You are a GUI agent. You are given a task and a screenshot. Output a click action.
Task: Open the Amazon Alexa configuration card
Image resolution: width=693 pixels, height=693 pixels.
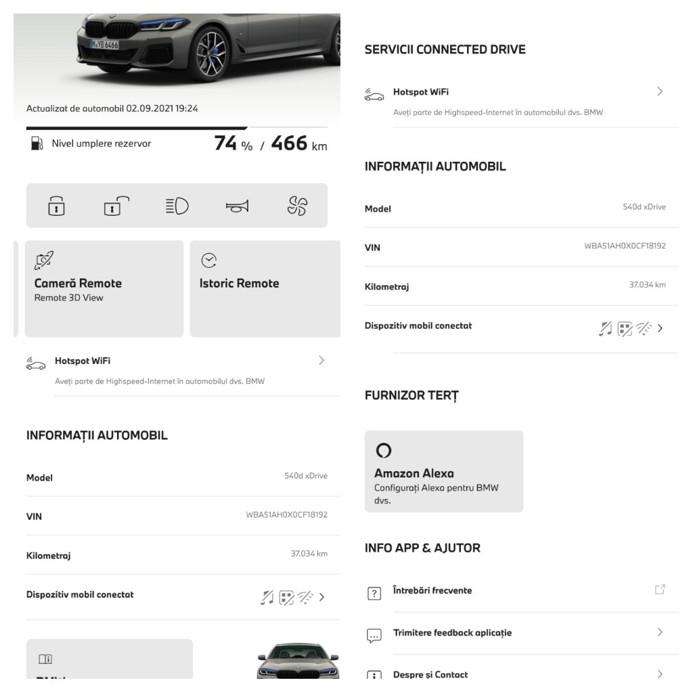click(x=444, y=471)
